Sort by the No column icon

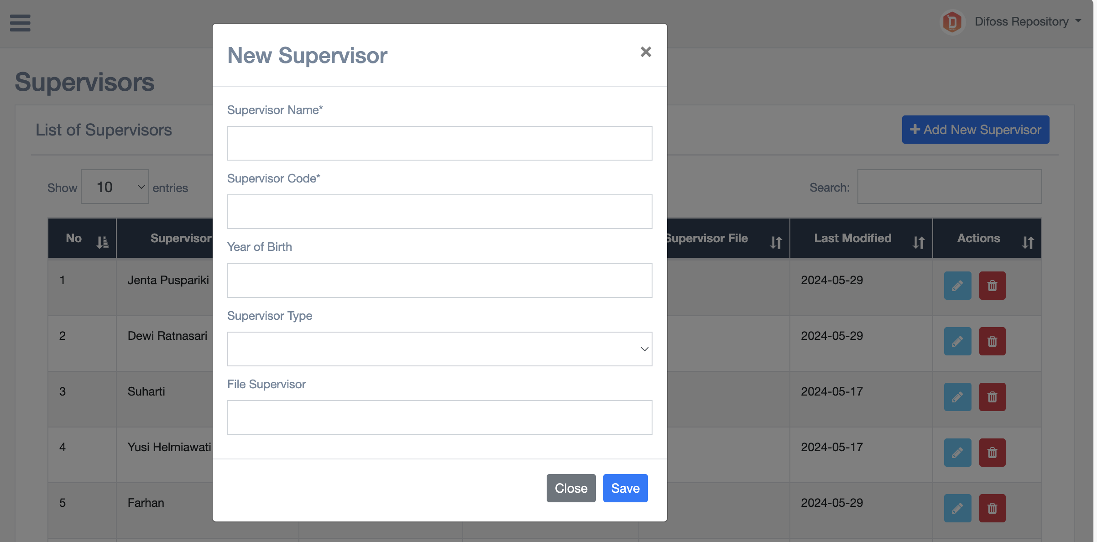[102, 242]
